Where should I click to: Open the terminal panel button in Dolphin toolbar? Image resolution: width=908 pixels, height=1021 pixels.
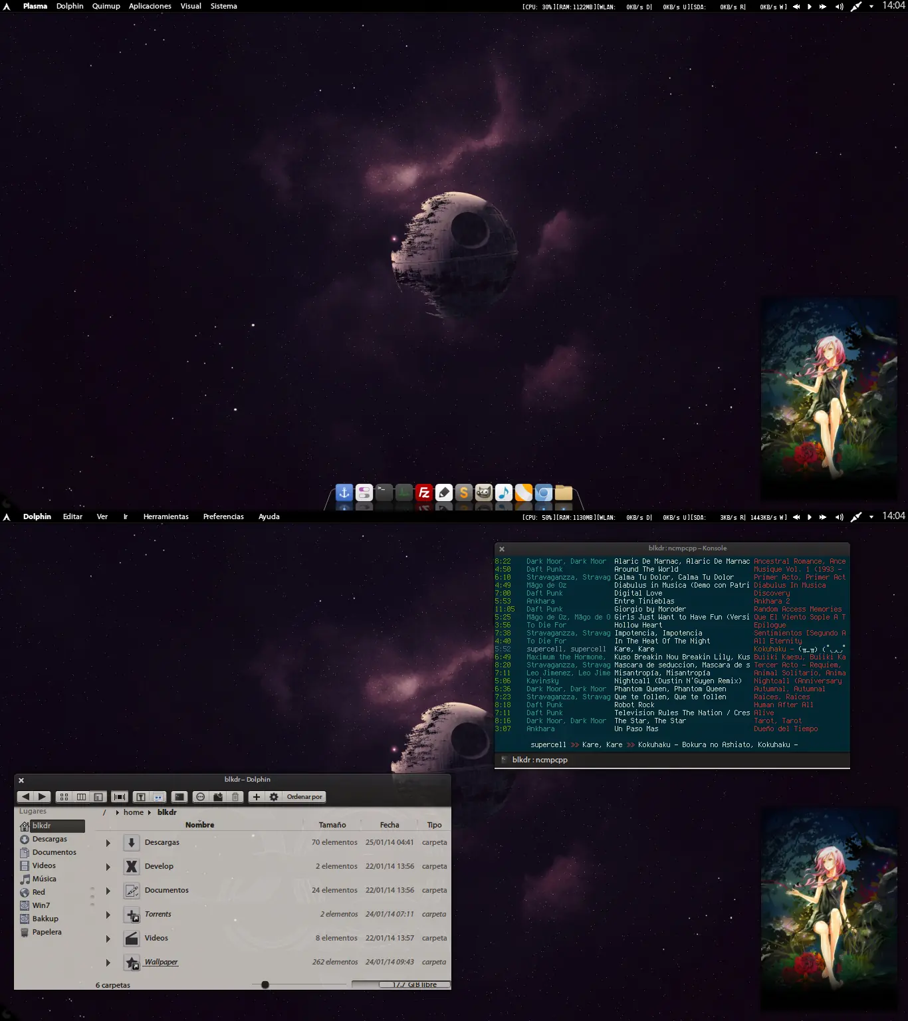pyautogui.click(x=179, y=796)
